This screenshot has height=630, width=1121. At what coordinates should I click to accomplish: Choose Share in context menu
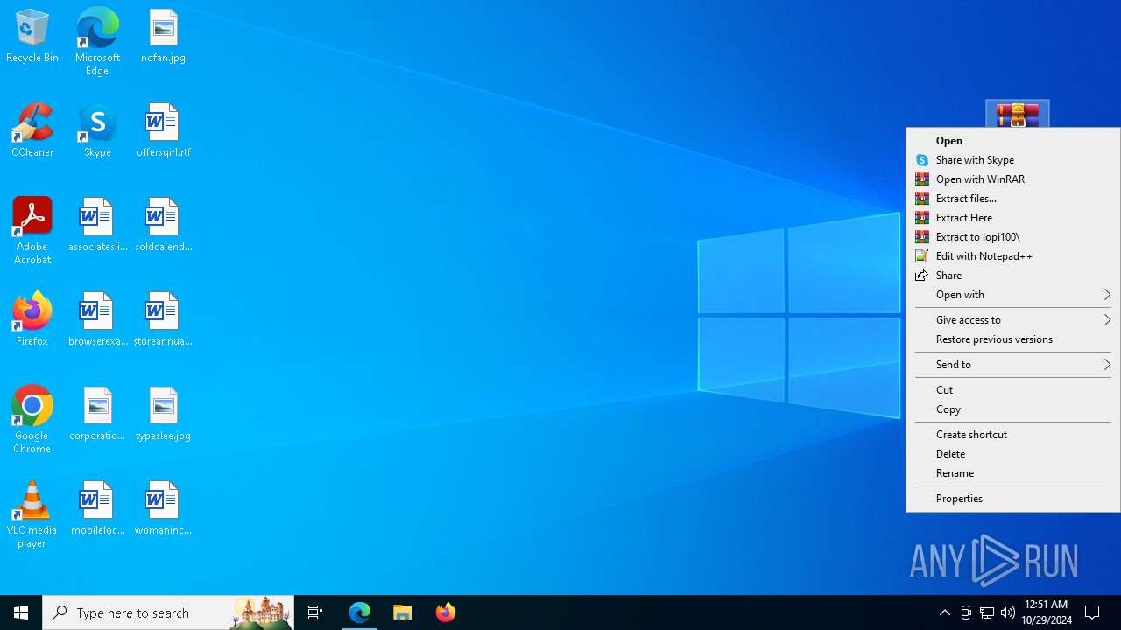coord(1013,276)
